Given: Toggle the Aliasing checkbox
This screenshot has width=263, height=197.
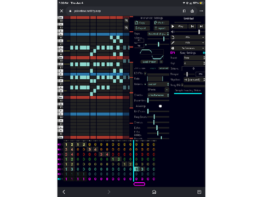Looking at the screenshot, I should 160,106.
